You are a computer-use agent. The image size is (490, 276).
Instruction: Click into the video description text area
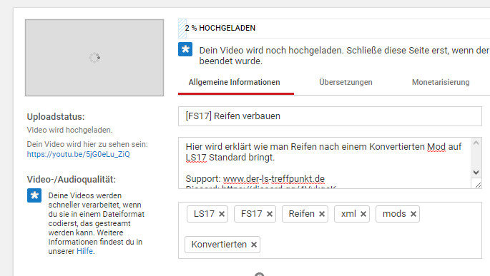click(324, 163)
